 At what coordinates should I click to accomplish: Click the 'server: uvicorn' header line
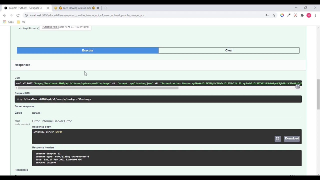click(x=46, y=163)
